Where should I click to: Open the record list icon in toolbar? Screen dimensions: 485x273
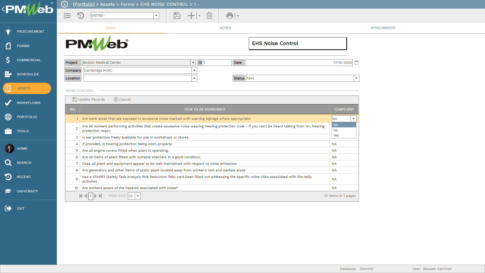coord(67,16)
